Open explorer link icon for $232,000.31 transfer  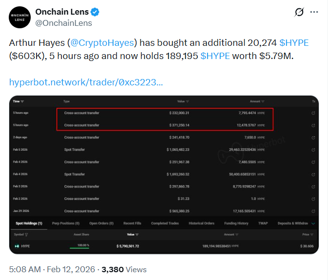point(313,113)
